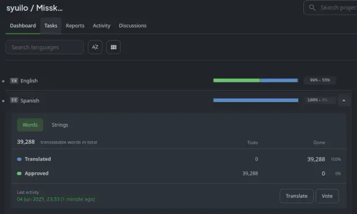The height and width of the screenshot is (214, 357).
Task: Click the Done column header
Action: [319, 142]
